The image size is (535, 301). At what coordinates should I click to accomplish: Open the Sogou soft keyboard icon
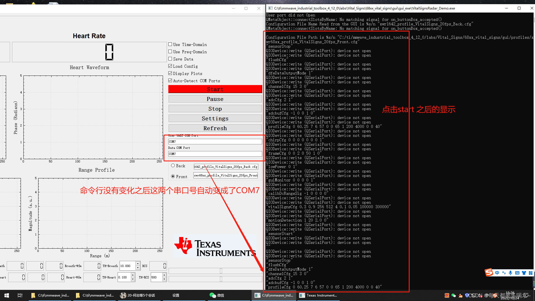pyautogui.click(x=517, y=273)
